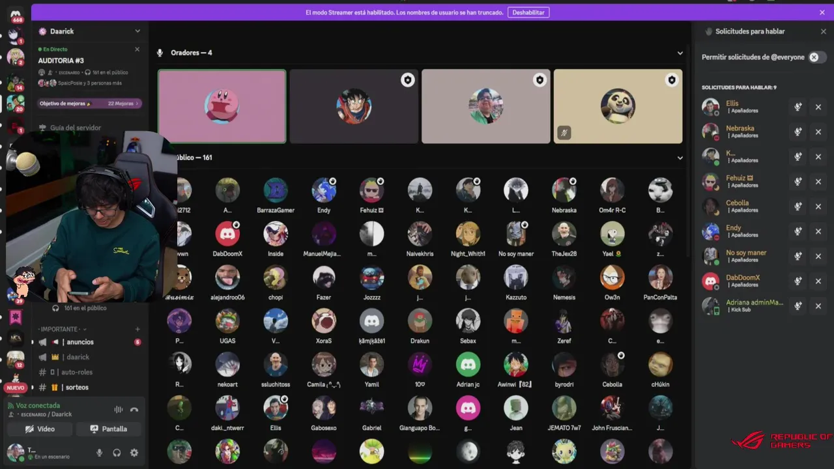Collapse the Público section chevron
Screen dimensions: 834x469
coord(680,158)
